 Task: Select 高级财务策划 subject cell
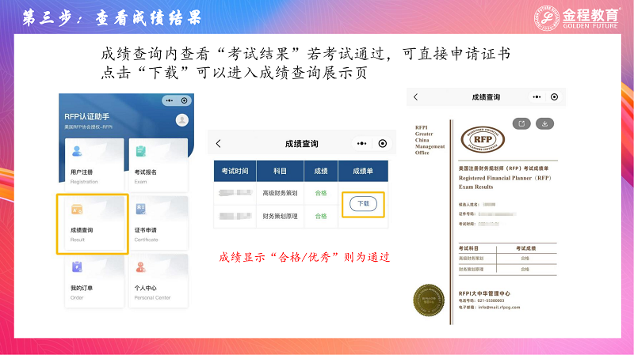coord(280,193)
